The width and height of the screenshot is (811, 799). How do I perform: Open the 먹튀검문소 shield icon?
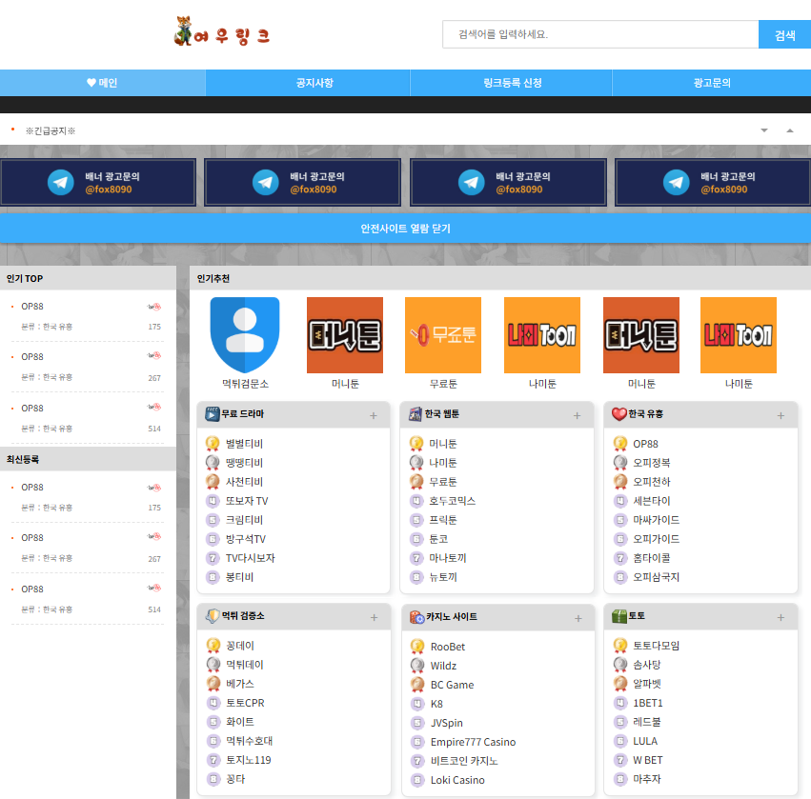point(245,335)
